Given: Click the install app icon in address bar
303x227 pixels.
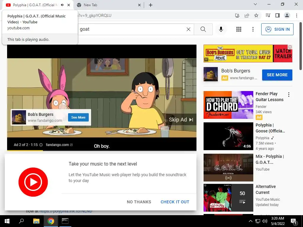Looking at the screenshot, I should coord(237,15).
